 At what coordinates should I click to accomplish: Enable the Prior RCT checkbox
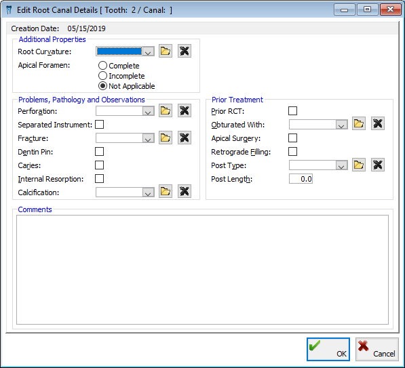(x=292, y=110)
